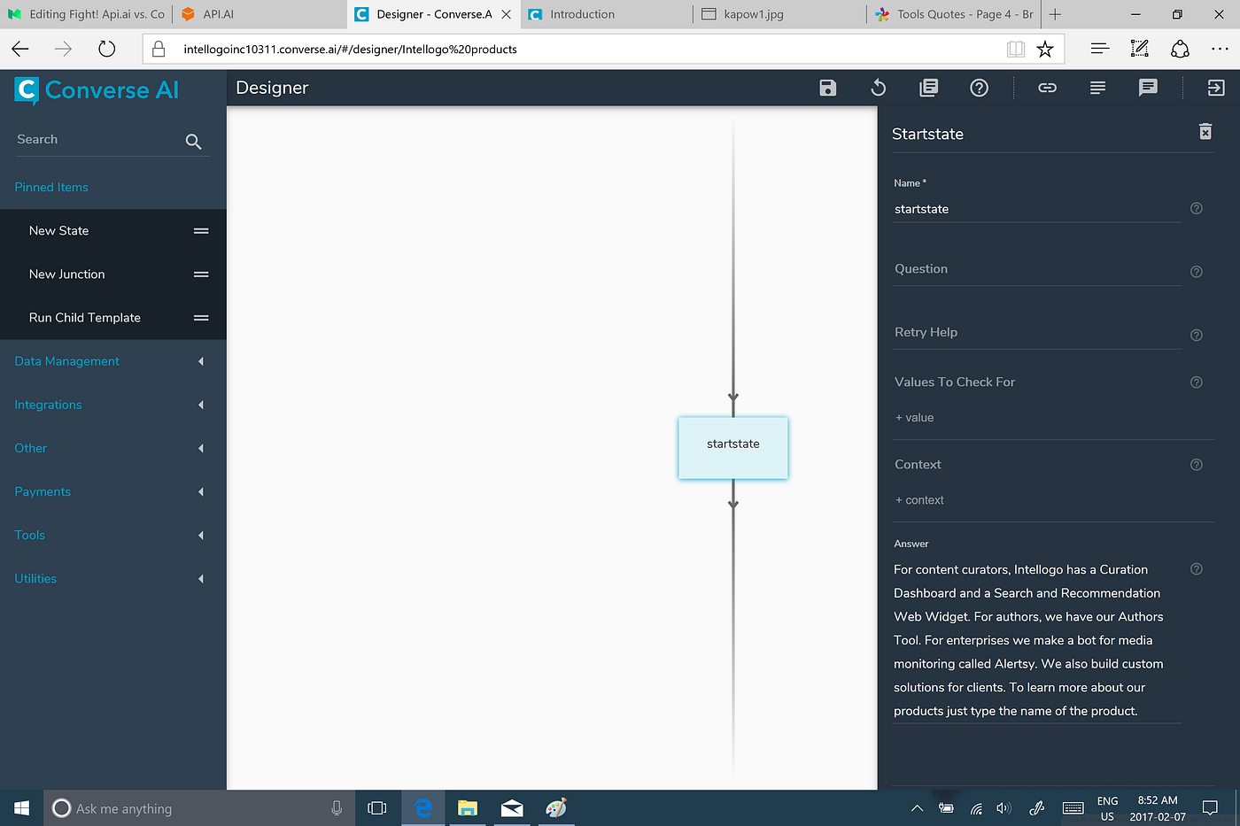Add a value under Values To Check For
The height and width of the screenshot is (826, 1240).
[x=914, y=417]
